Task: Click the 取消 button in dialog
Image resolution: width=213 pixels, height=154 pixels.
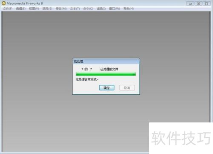Action: click(x=127, y=88)
